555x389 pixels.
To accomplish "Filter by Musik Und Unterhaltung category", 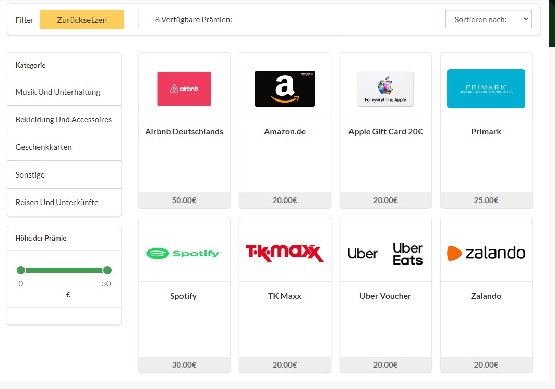I will click(58, 92).
